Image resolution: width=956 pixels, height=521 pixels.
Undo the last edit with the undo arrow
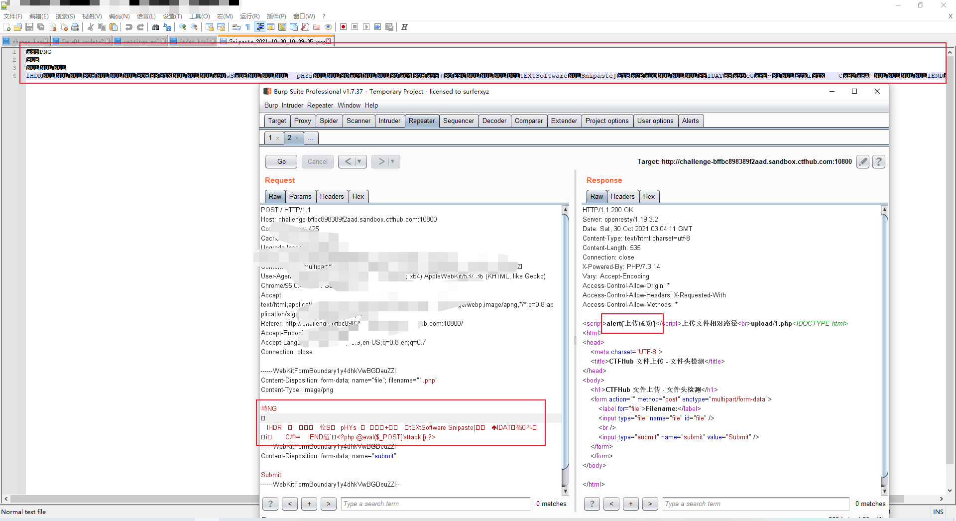(x=128, y=27)
